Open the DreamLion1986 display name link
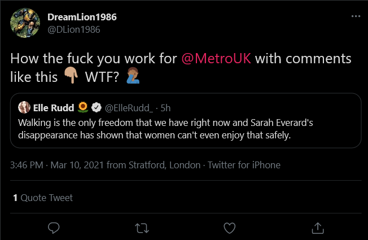Screen dimensions: 368x240 (82, 17)
